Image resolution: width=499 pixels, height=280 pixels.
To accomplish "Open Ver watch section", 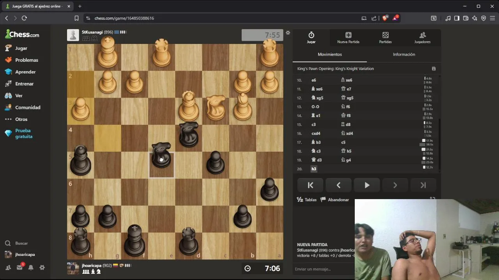I will 14,96.
